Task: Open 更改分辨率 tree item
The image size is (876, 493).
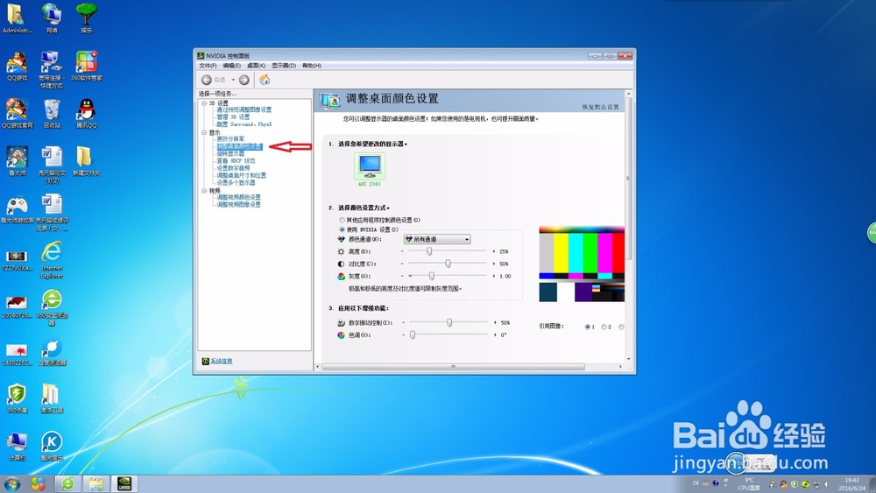Action: tap(230, 139)
